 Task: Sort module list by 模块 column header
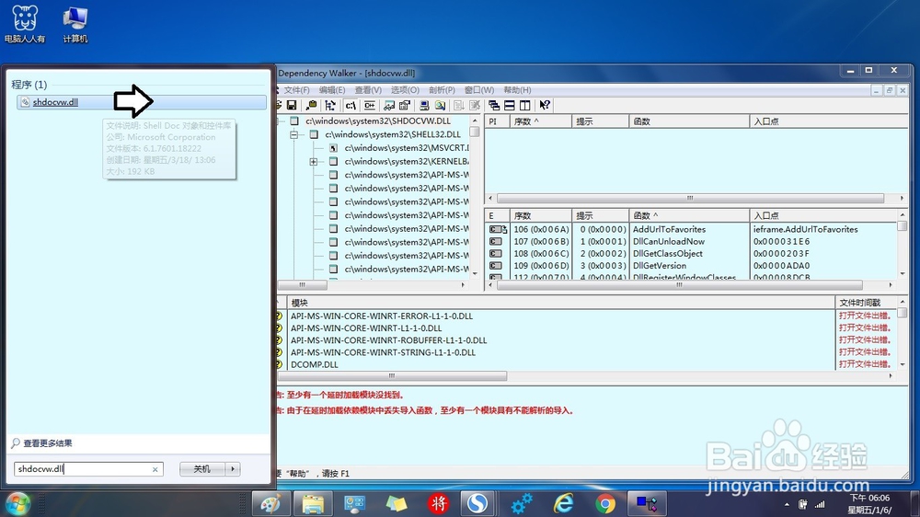click(561, 303)
